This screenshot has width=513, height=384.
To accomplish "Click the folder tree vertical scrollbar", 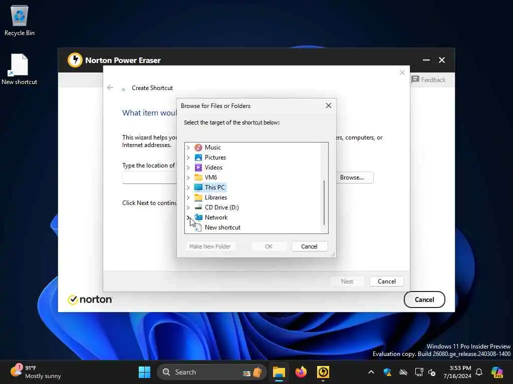I will click(324, 202).
